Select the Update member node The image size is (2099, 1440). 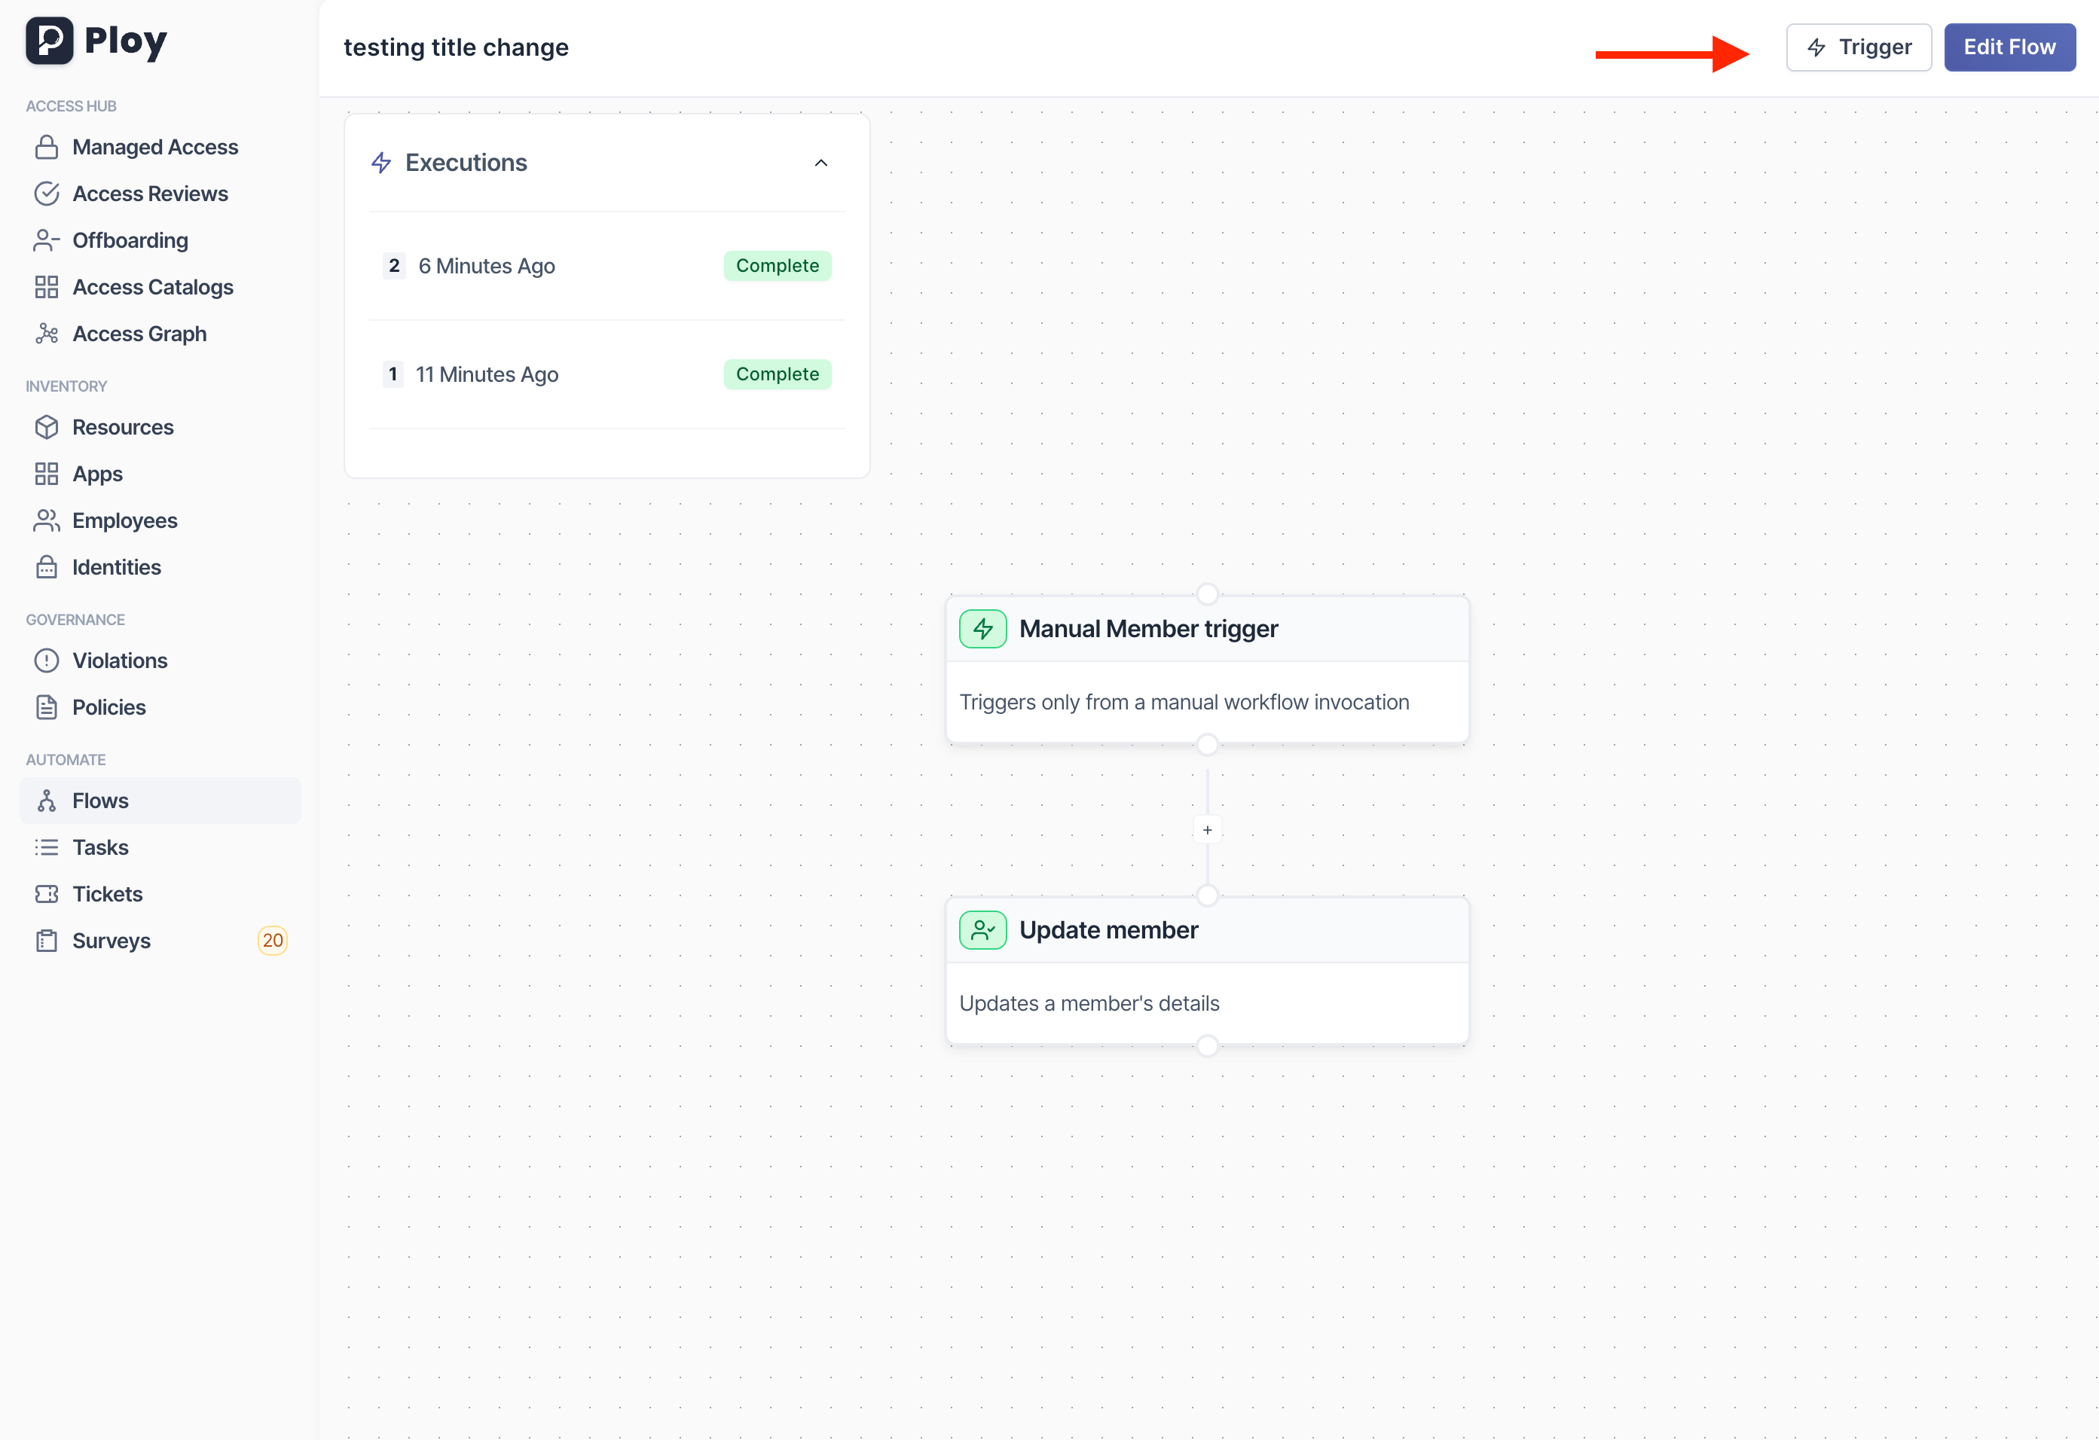pos(1208,972)
